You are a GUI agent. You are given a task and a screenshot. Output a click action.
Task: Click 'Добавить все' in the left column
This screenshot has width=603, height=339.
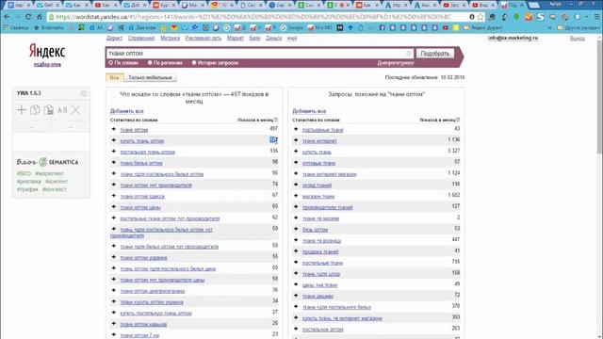[x=127, y=111]
